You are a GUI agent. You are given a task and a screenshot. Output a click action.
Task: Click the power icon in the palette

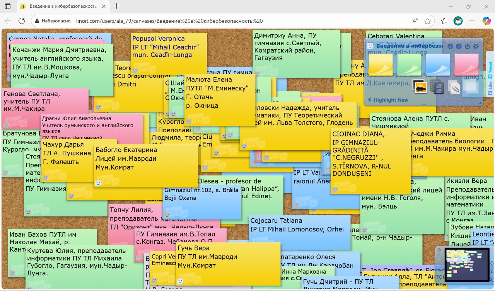(467, 46)
